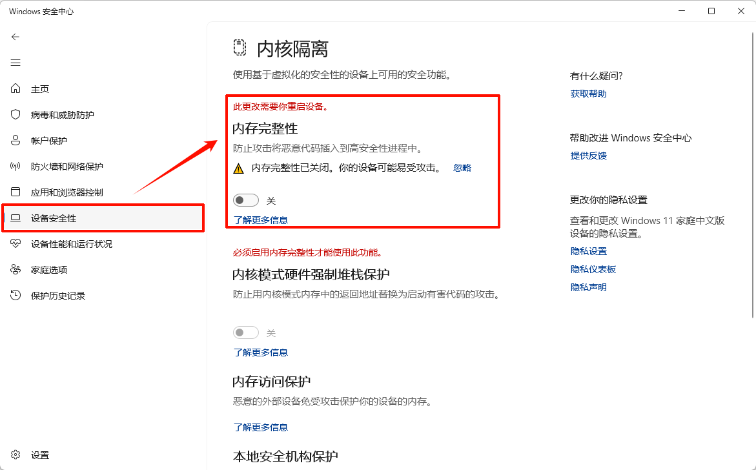Viewport: 756px width, 470px height.
Task: Select the 应用和浏览器控制 icon
Action: 14,192
